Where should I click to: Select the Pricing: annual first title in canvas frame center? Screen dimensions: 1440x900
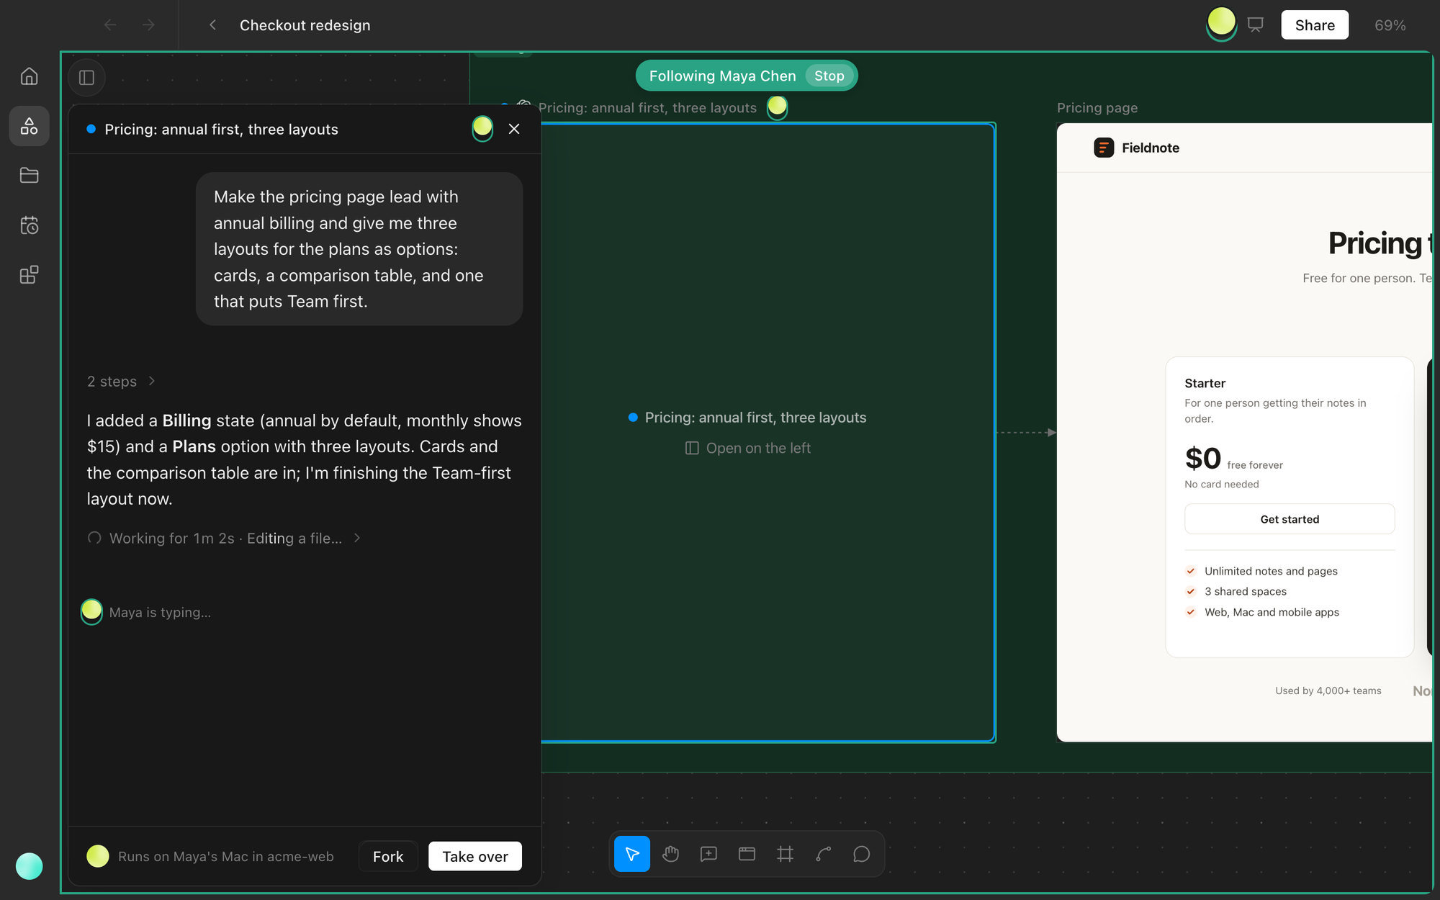[x=755, y=418]
